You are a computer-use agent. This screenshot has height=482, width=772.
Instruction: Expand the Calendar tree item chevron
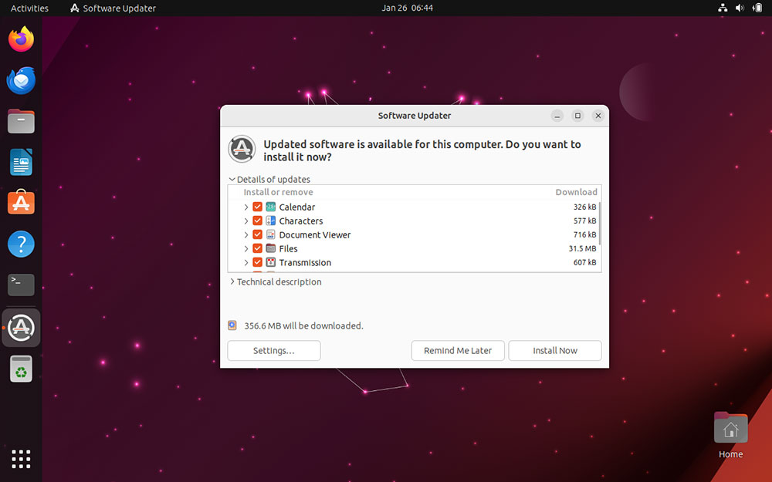[x=245, y=207]
